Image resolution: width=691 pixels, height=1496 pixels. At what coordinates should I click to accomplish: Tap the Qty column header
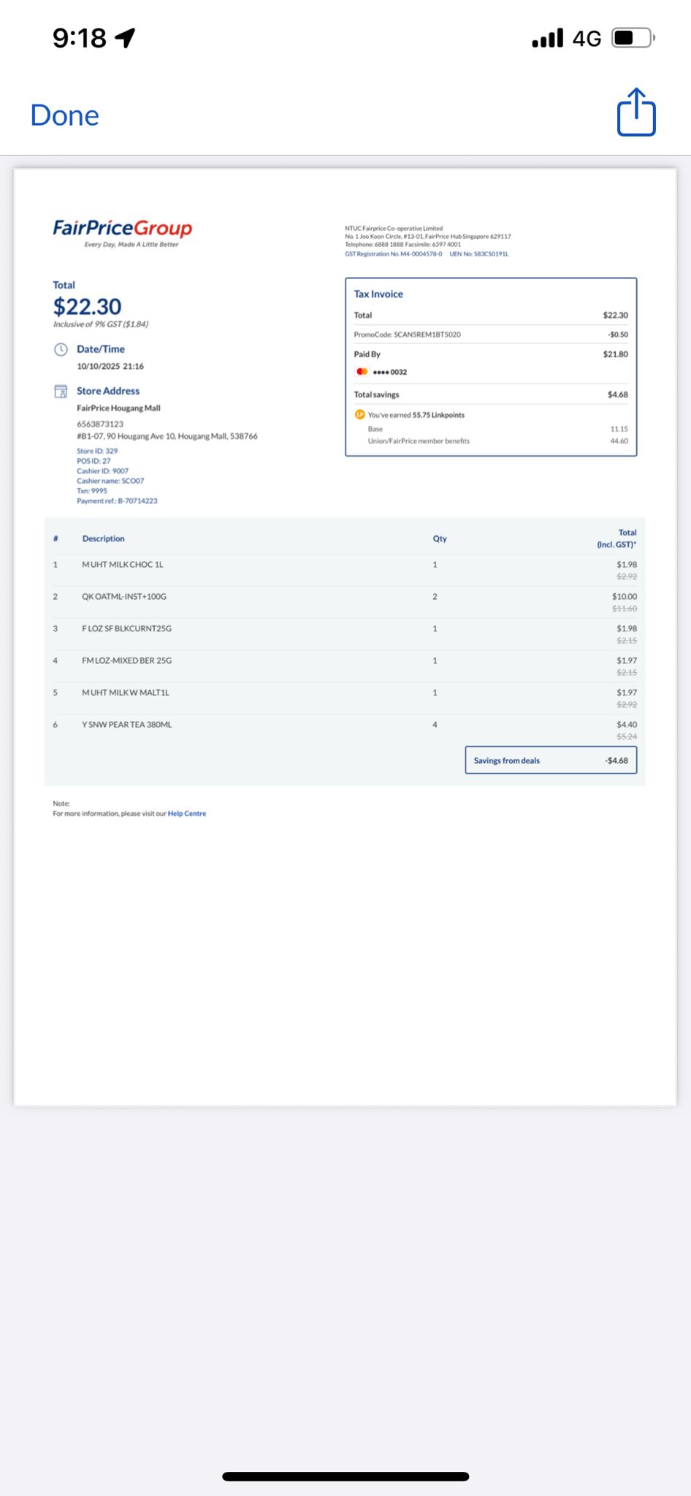[440, 538]
